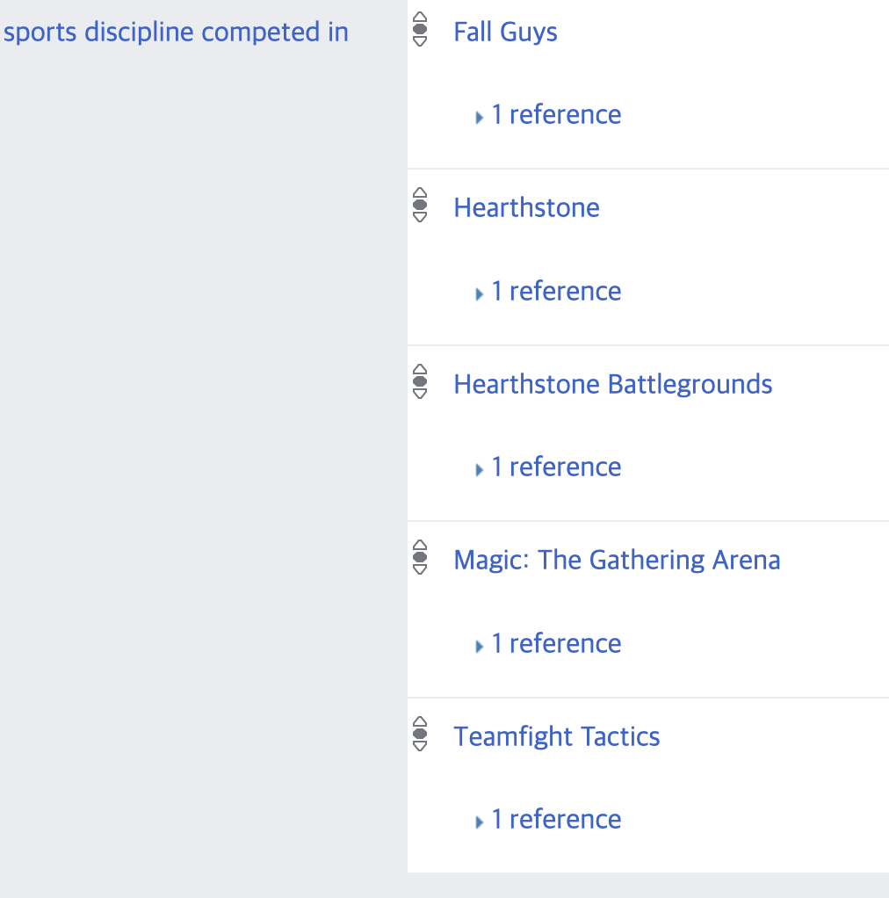Select normal rank circle beside Teamfight Tactics
The width and height of the screenshot is (889, 898).
point(420,734)
